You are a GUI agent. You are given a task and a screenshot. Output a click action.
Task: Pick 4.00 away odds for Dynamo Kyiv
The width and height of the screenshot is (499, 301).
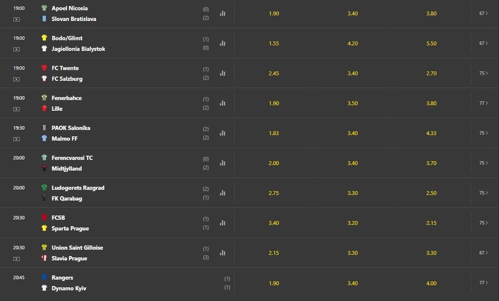click(x=431, y=283)
